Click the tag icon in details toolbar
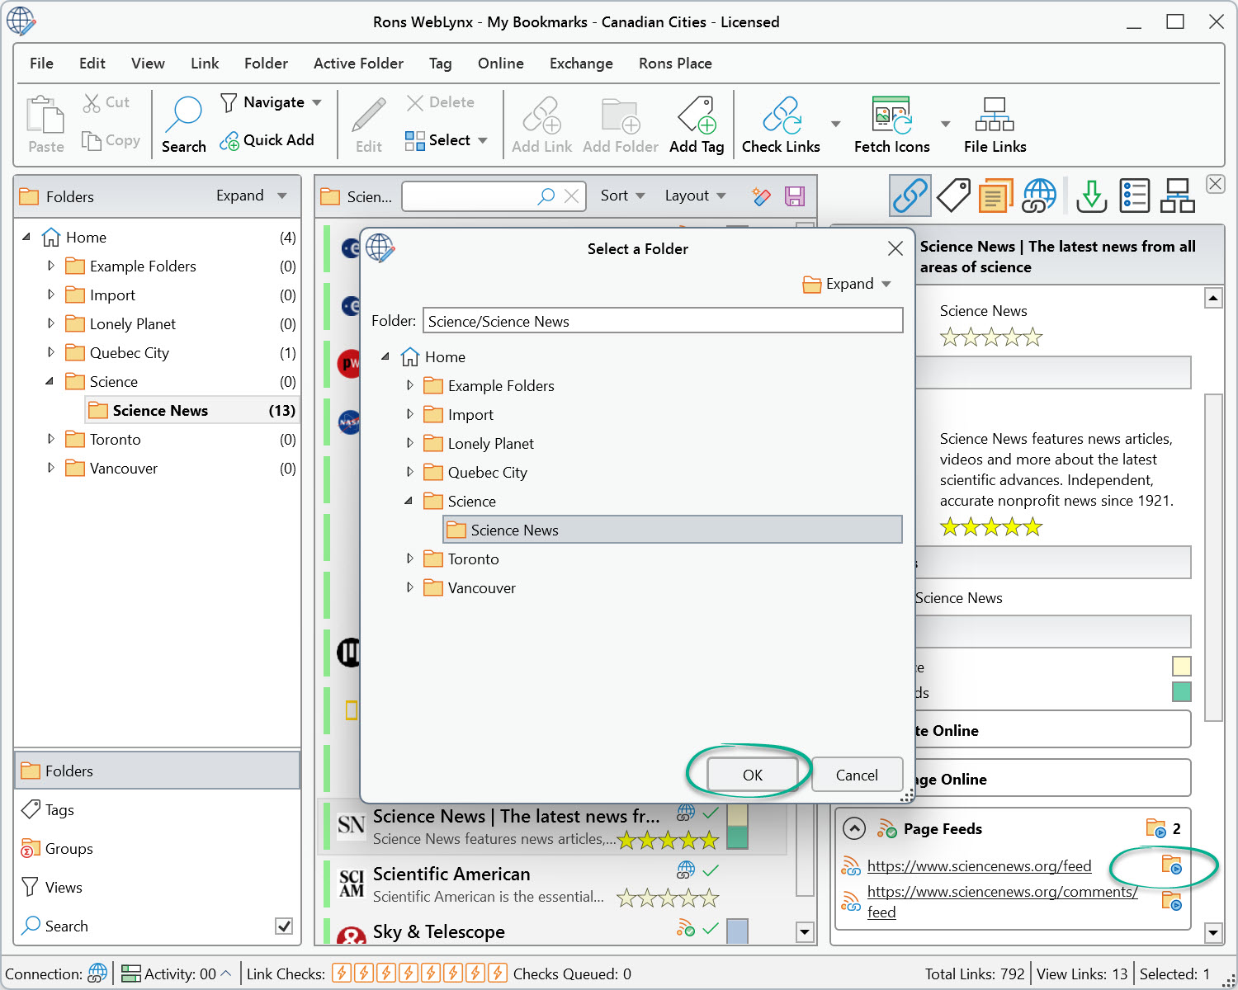The image size is (1238, 990). (953, 196)
